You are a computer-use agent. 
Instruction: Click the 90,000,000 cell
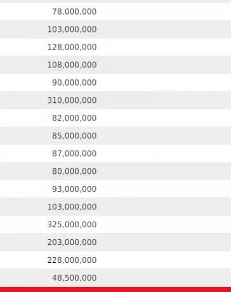coord(74,83)
